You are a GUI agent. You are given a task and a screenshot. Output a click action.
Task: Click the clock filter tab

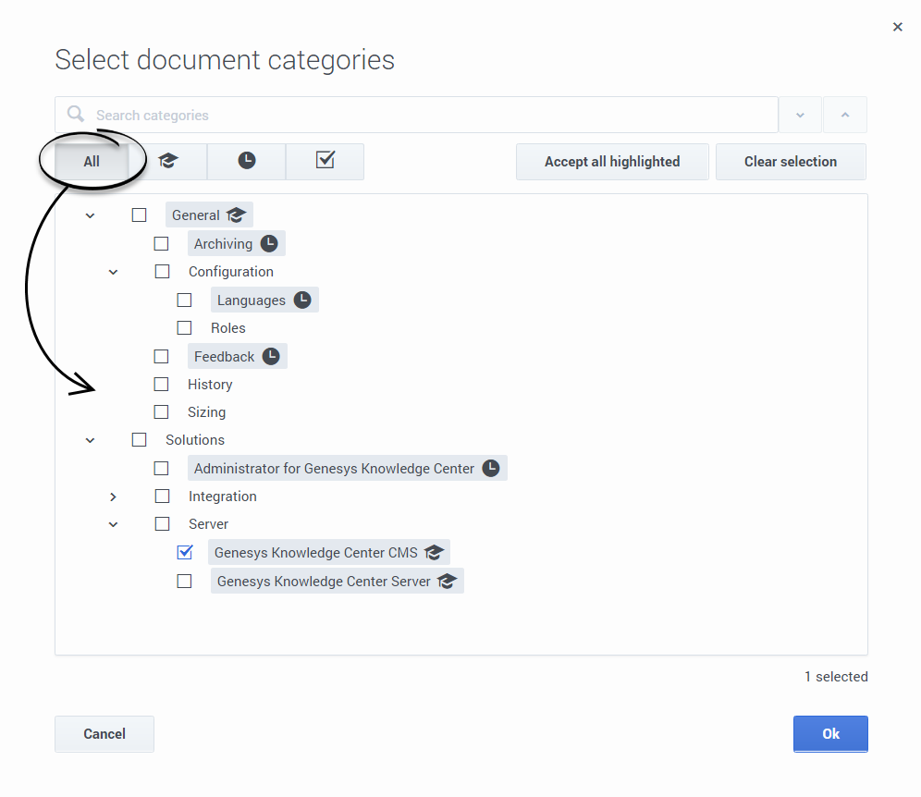pos(246,161)
